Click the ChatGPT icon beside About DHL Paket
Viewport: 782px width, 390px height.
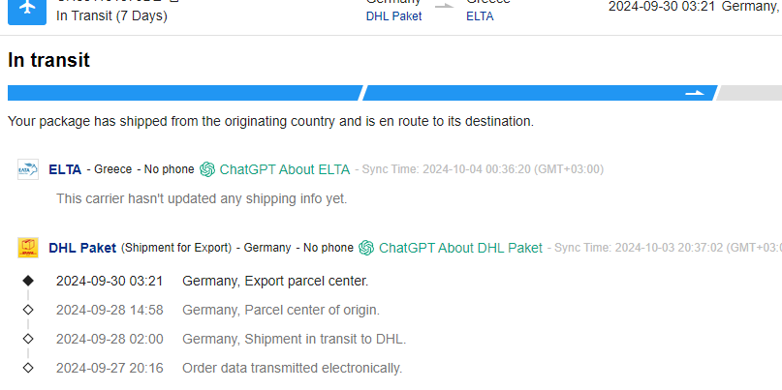pos(366,248)
